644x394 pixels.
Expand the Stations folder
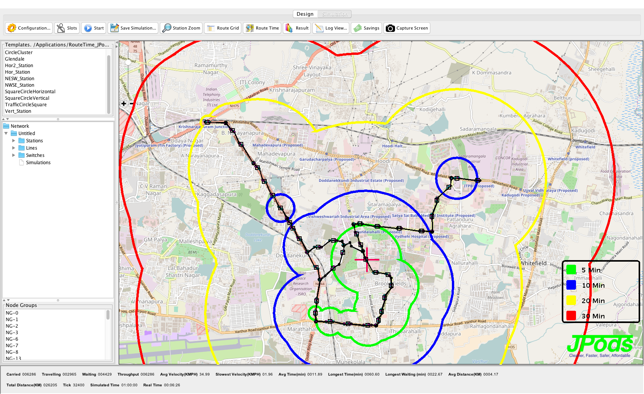click(14, 141)
